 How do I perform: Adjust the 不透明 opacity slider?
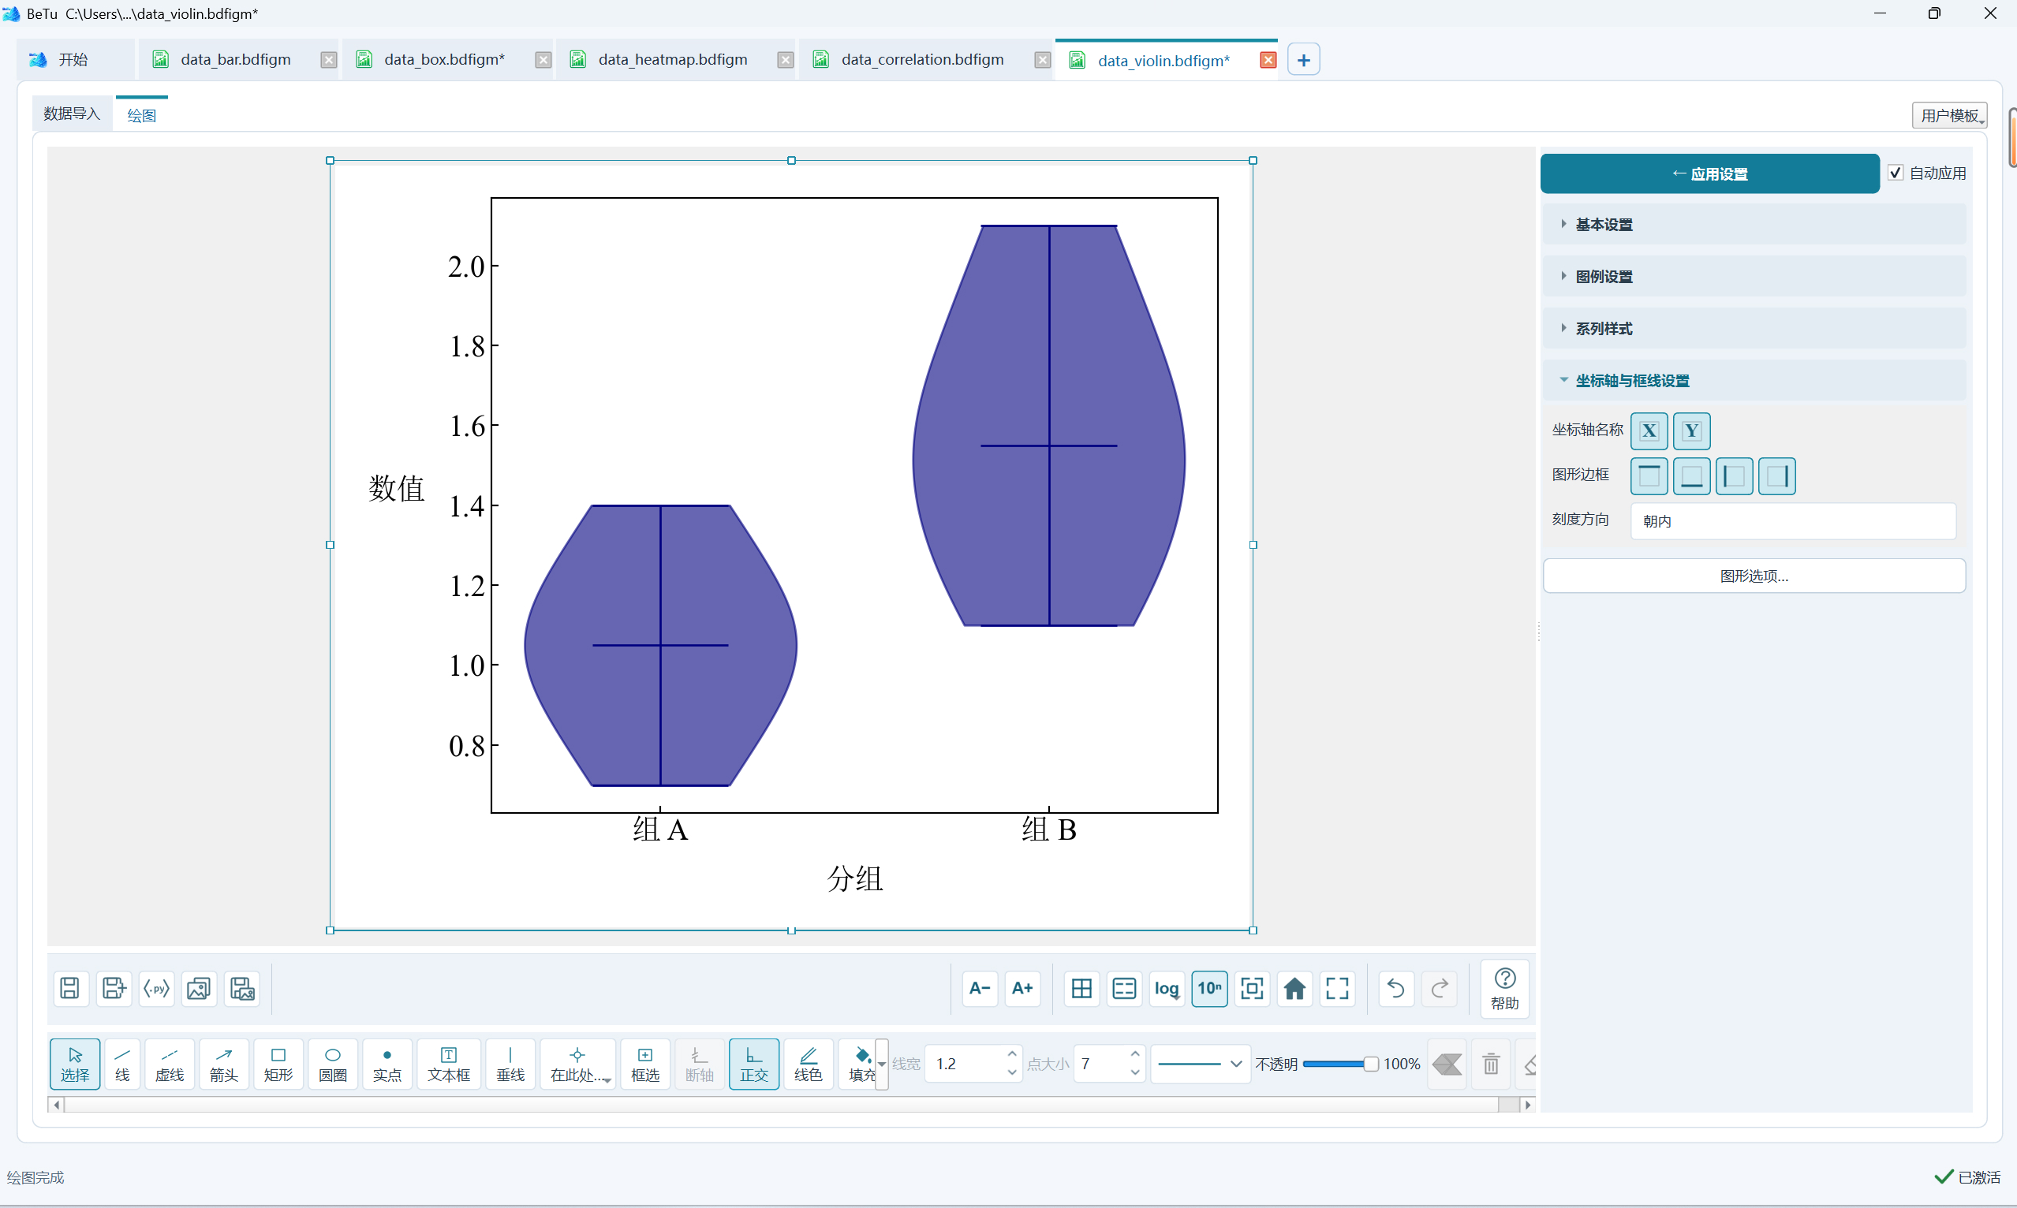point(1340,1064)
